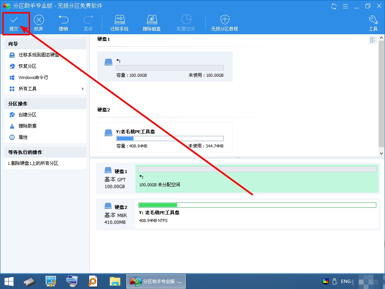The height and width of the screenshot is (289, 385).
Task: Open the 无损分区教程 tutorial
Action: click(x=225, y=23)
